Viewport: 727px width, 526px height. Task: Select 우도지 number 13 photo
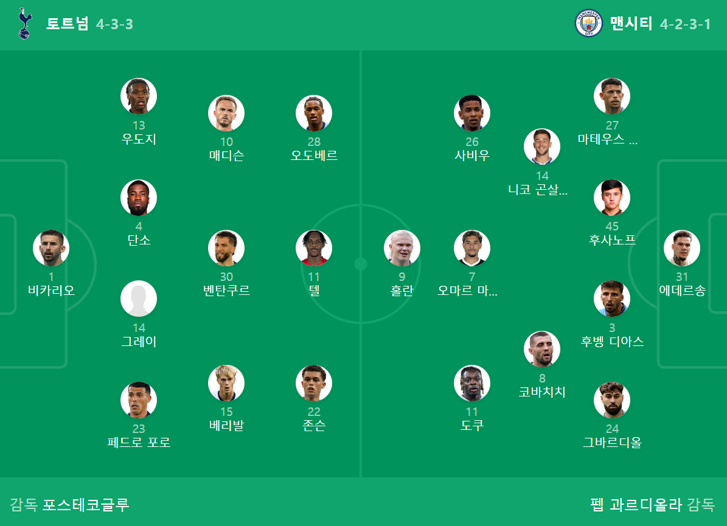tap(139, 96)
